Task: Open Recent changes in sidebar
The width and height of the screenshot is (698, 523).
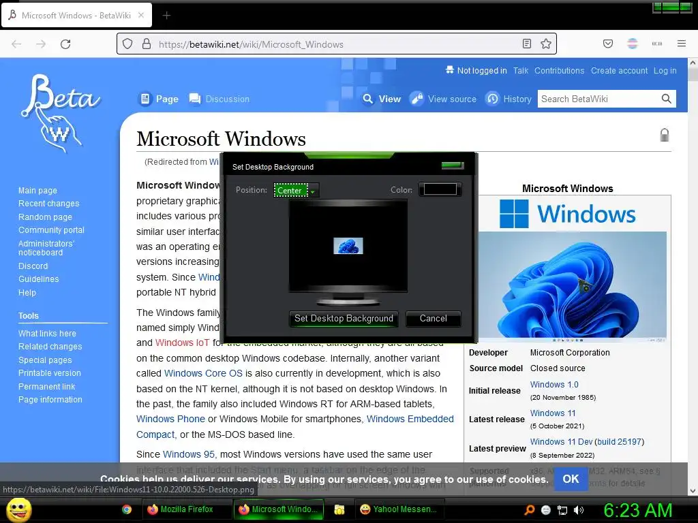Action: (48, 203)
